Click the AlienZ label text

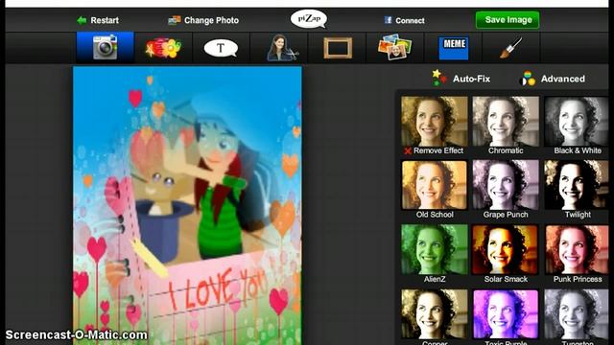435,279
